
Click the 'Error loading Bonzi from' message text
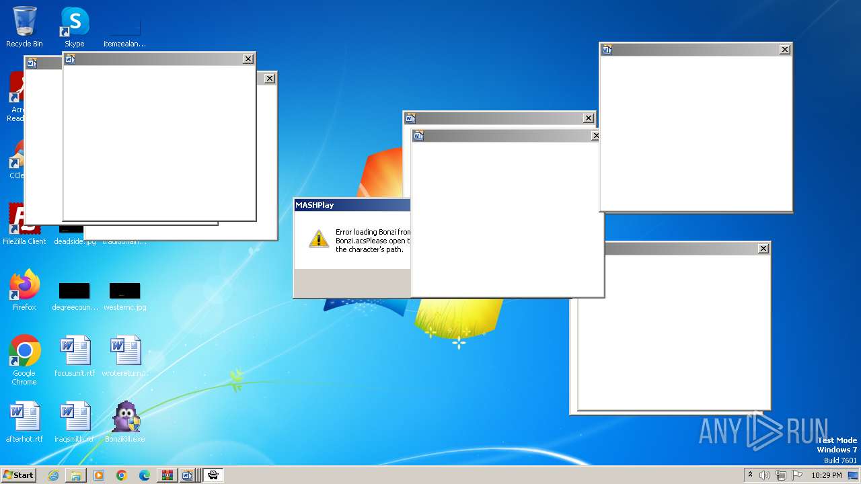pyautogui.click(x=373, y=232)
